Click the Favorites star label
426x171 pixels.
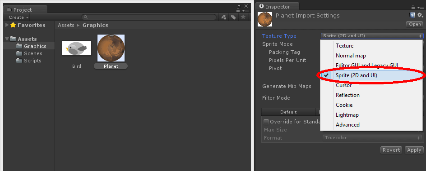[x=31, y=25]
